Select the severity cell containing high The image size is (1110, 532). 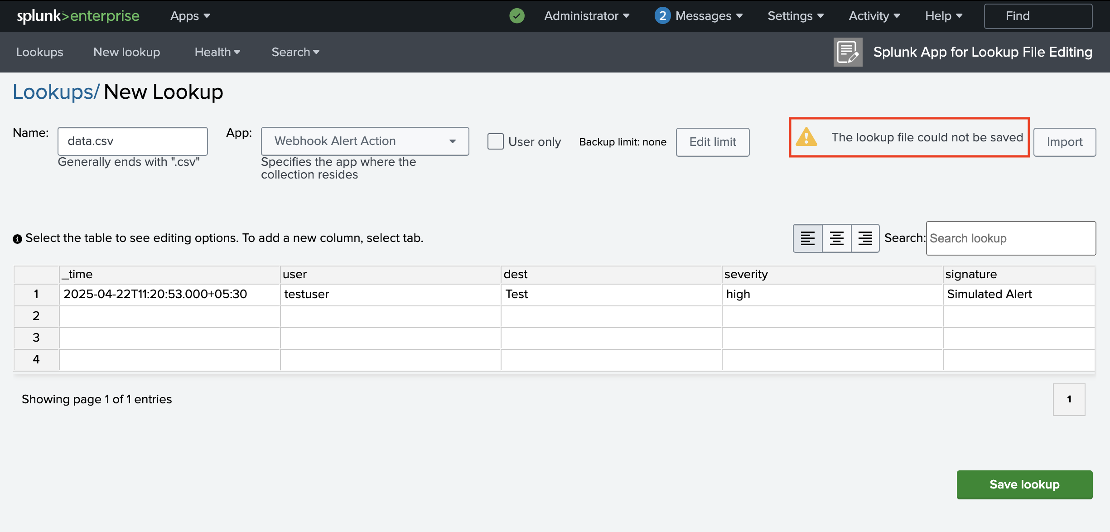832,295
